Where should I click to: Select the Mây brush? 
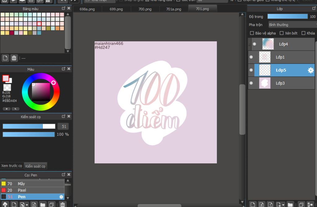32,184
